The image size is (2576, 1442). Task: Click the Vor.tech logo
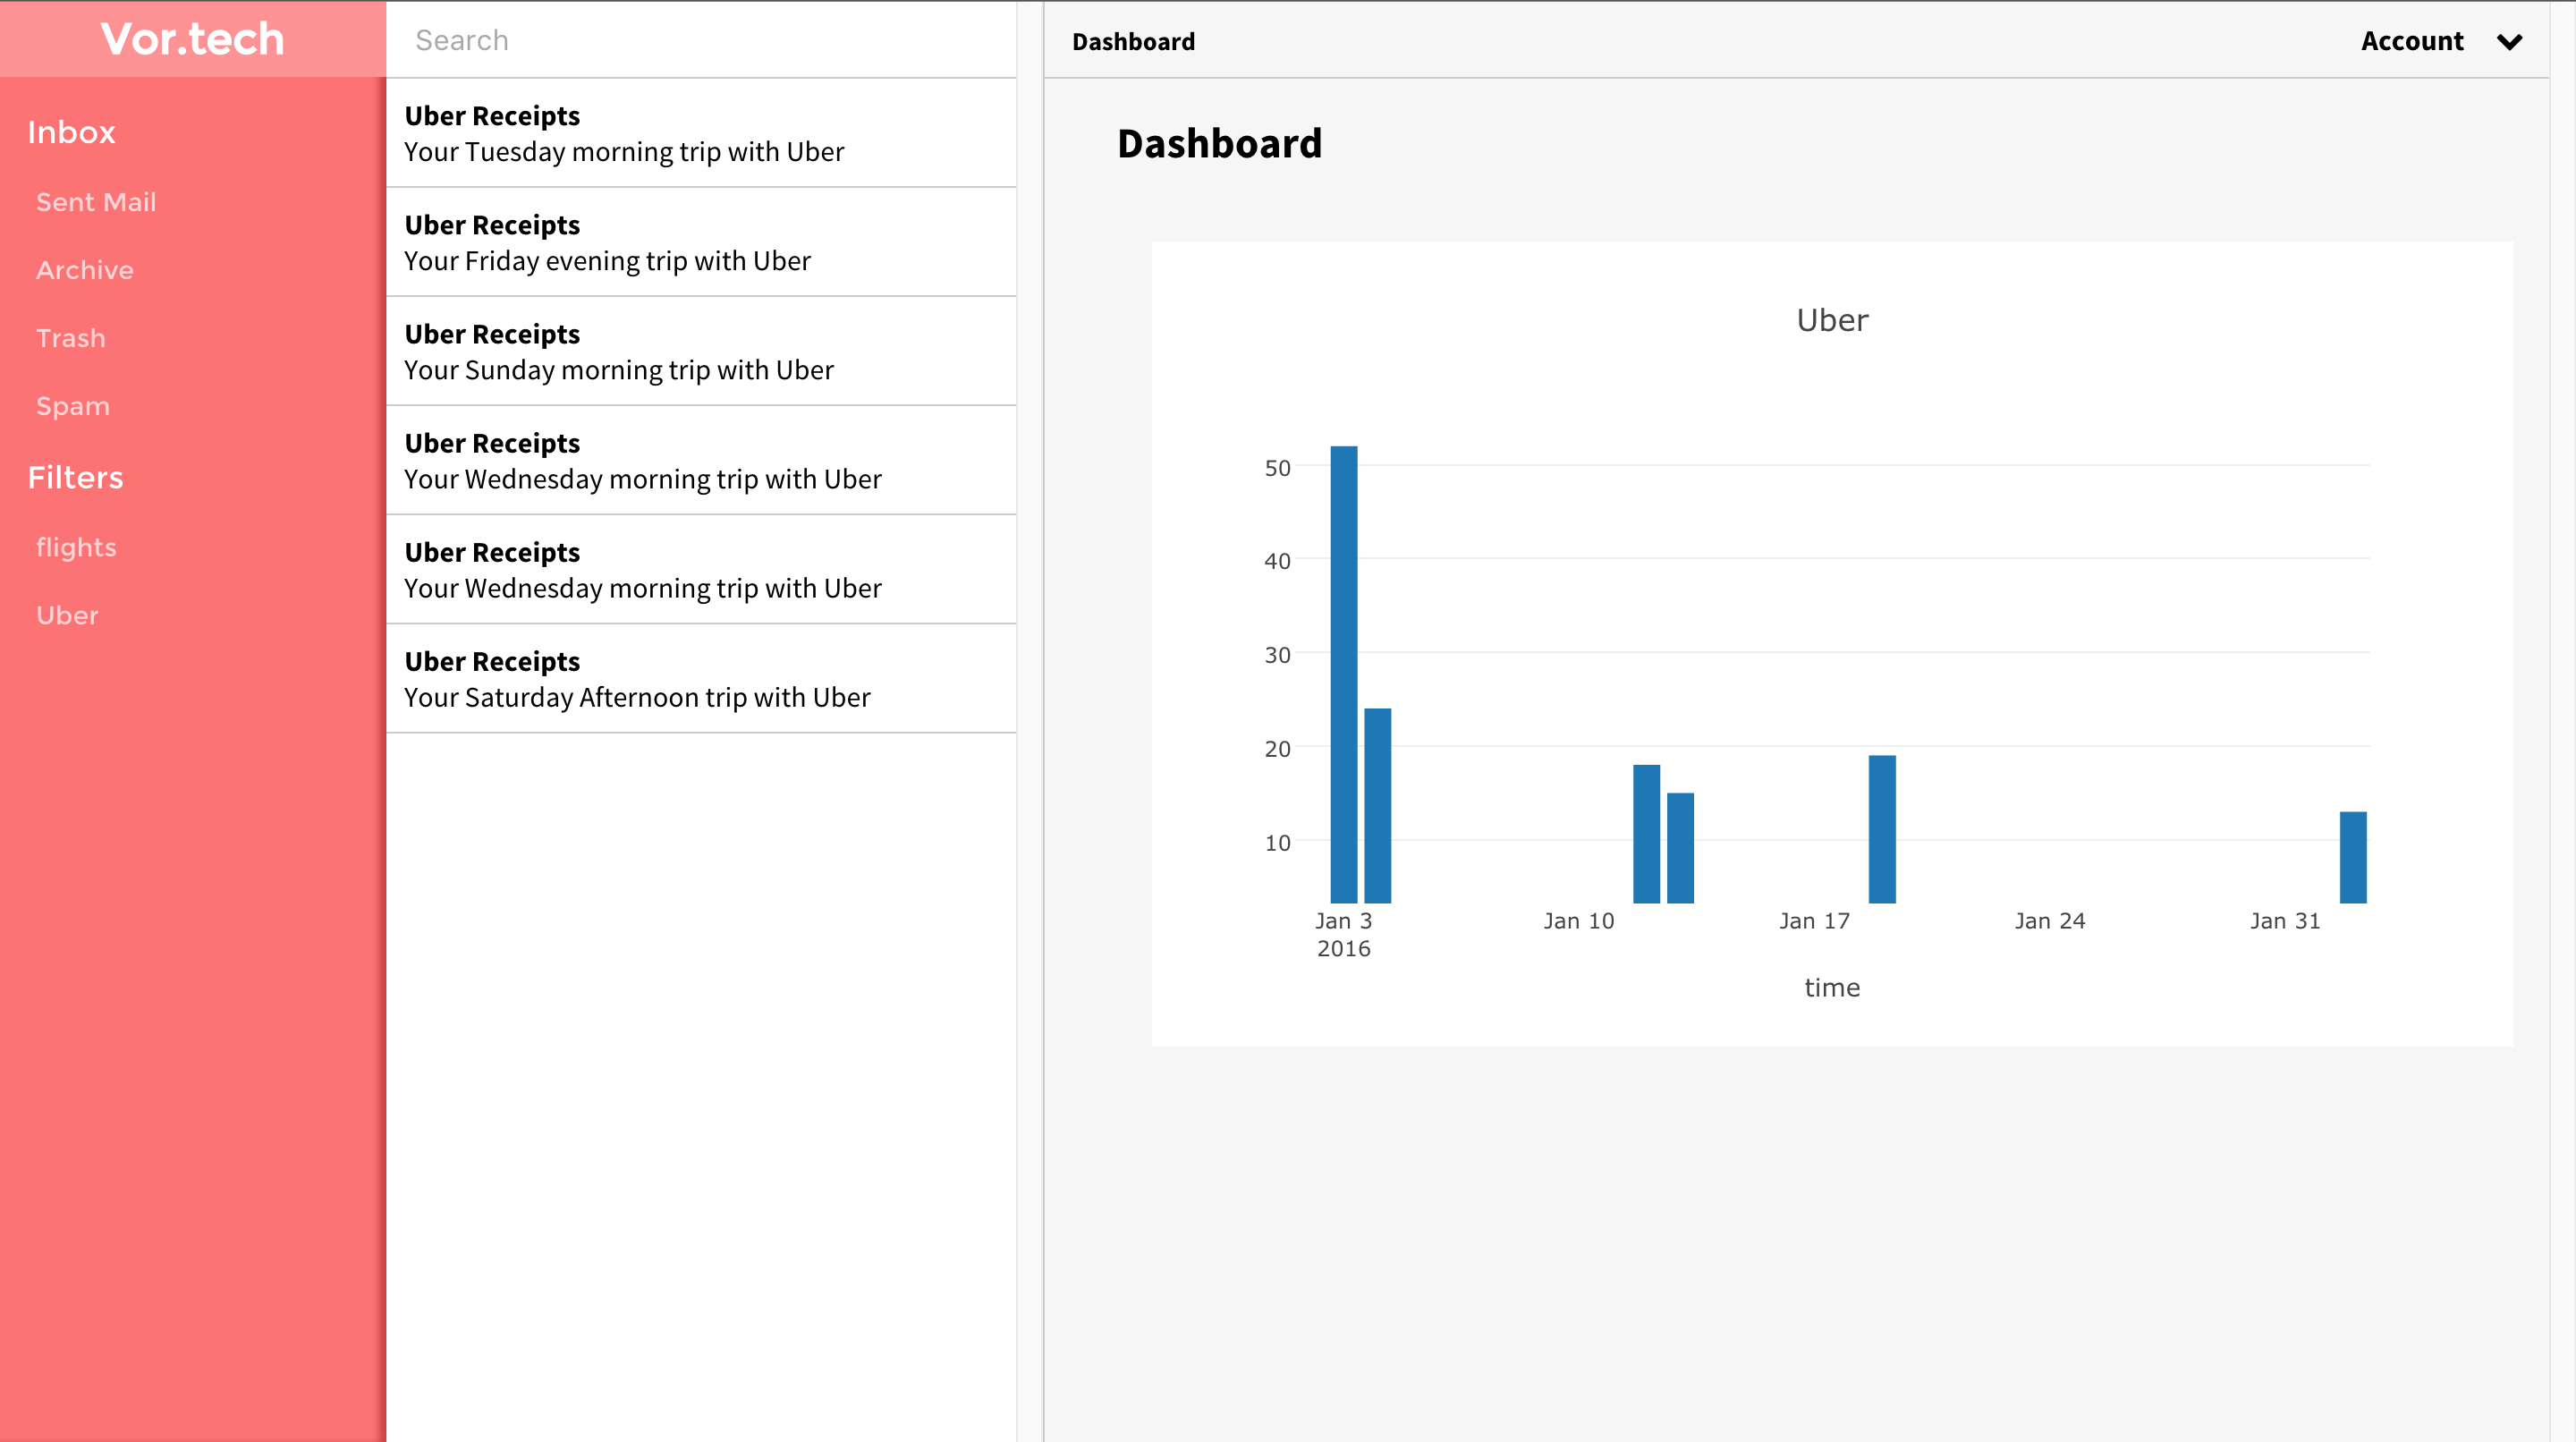tap(192, 39)
